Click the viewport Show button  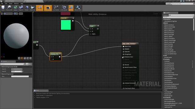tap(21, 14)
